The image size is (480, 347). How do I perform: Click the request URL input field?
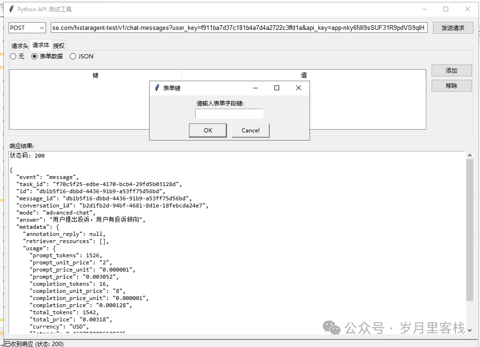[239, 28]
